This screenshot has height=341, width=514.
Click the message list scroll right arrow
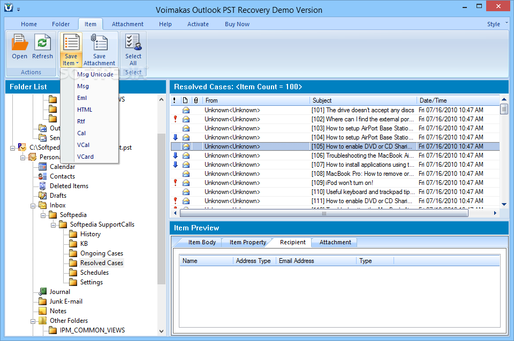tap(495, 213)
